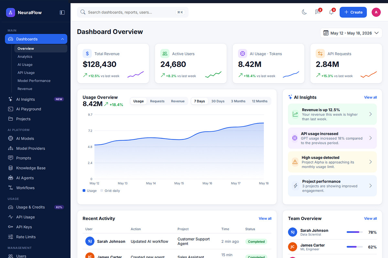Click the Active Users people icon
Viewport: 388px width, 258px height.
(165, 54)
